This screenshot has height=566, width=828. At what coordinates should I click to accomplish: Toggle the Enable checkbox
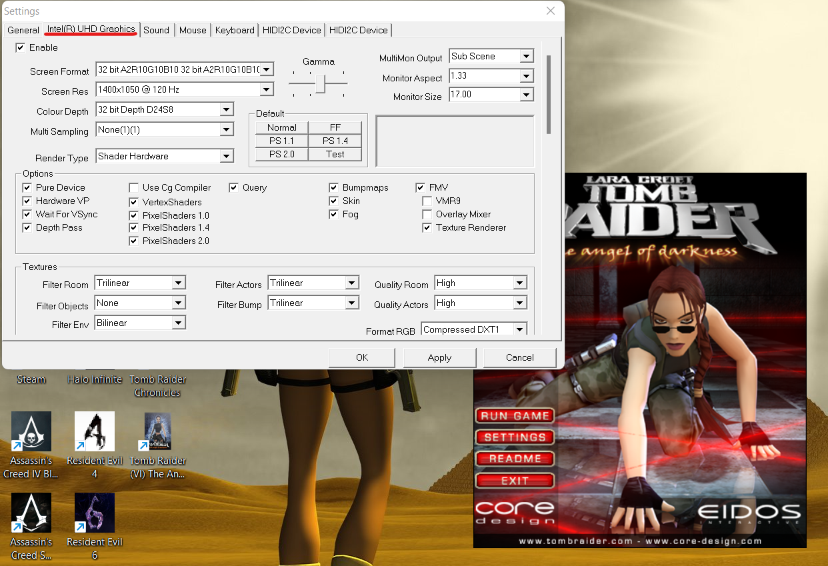21,48
